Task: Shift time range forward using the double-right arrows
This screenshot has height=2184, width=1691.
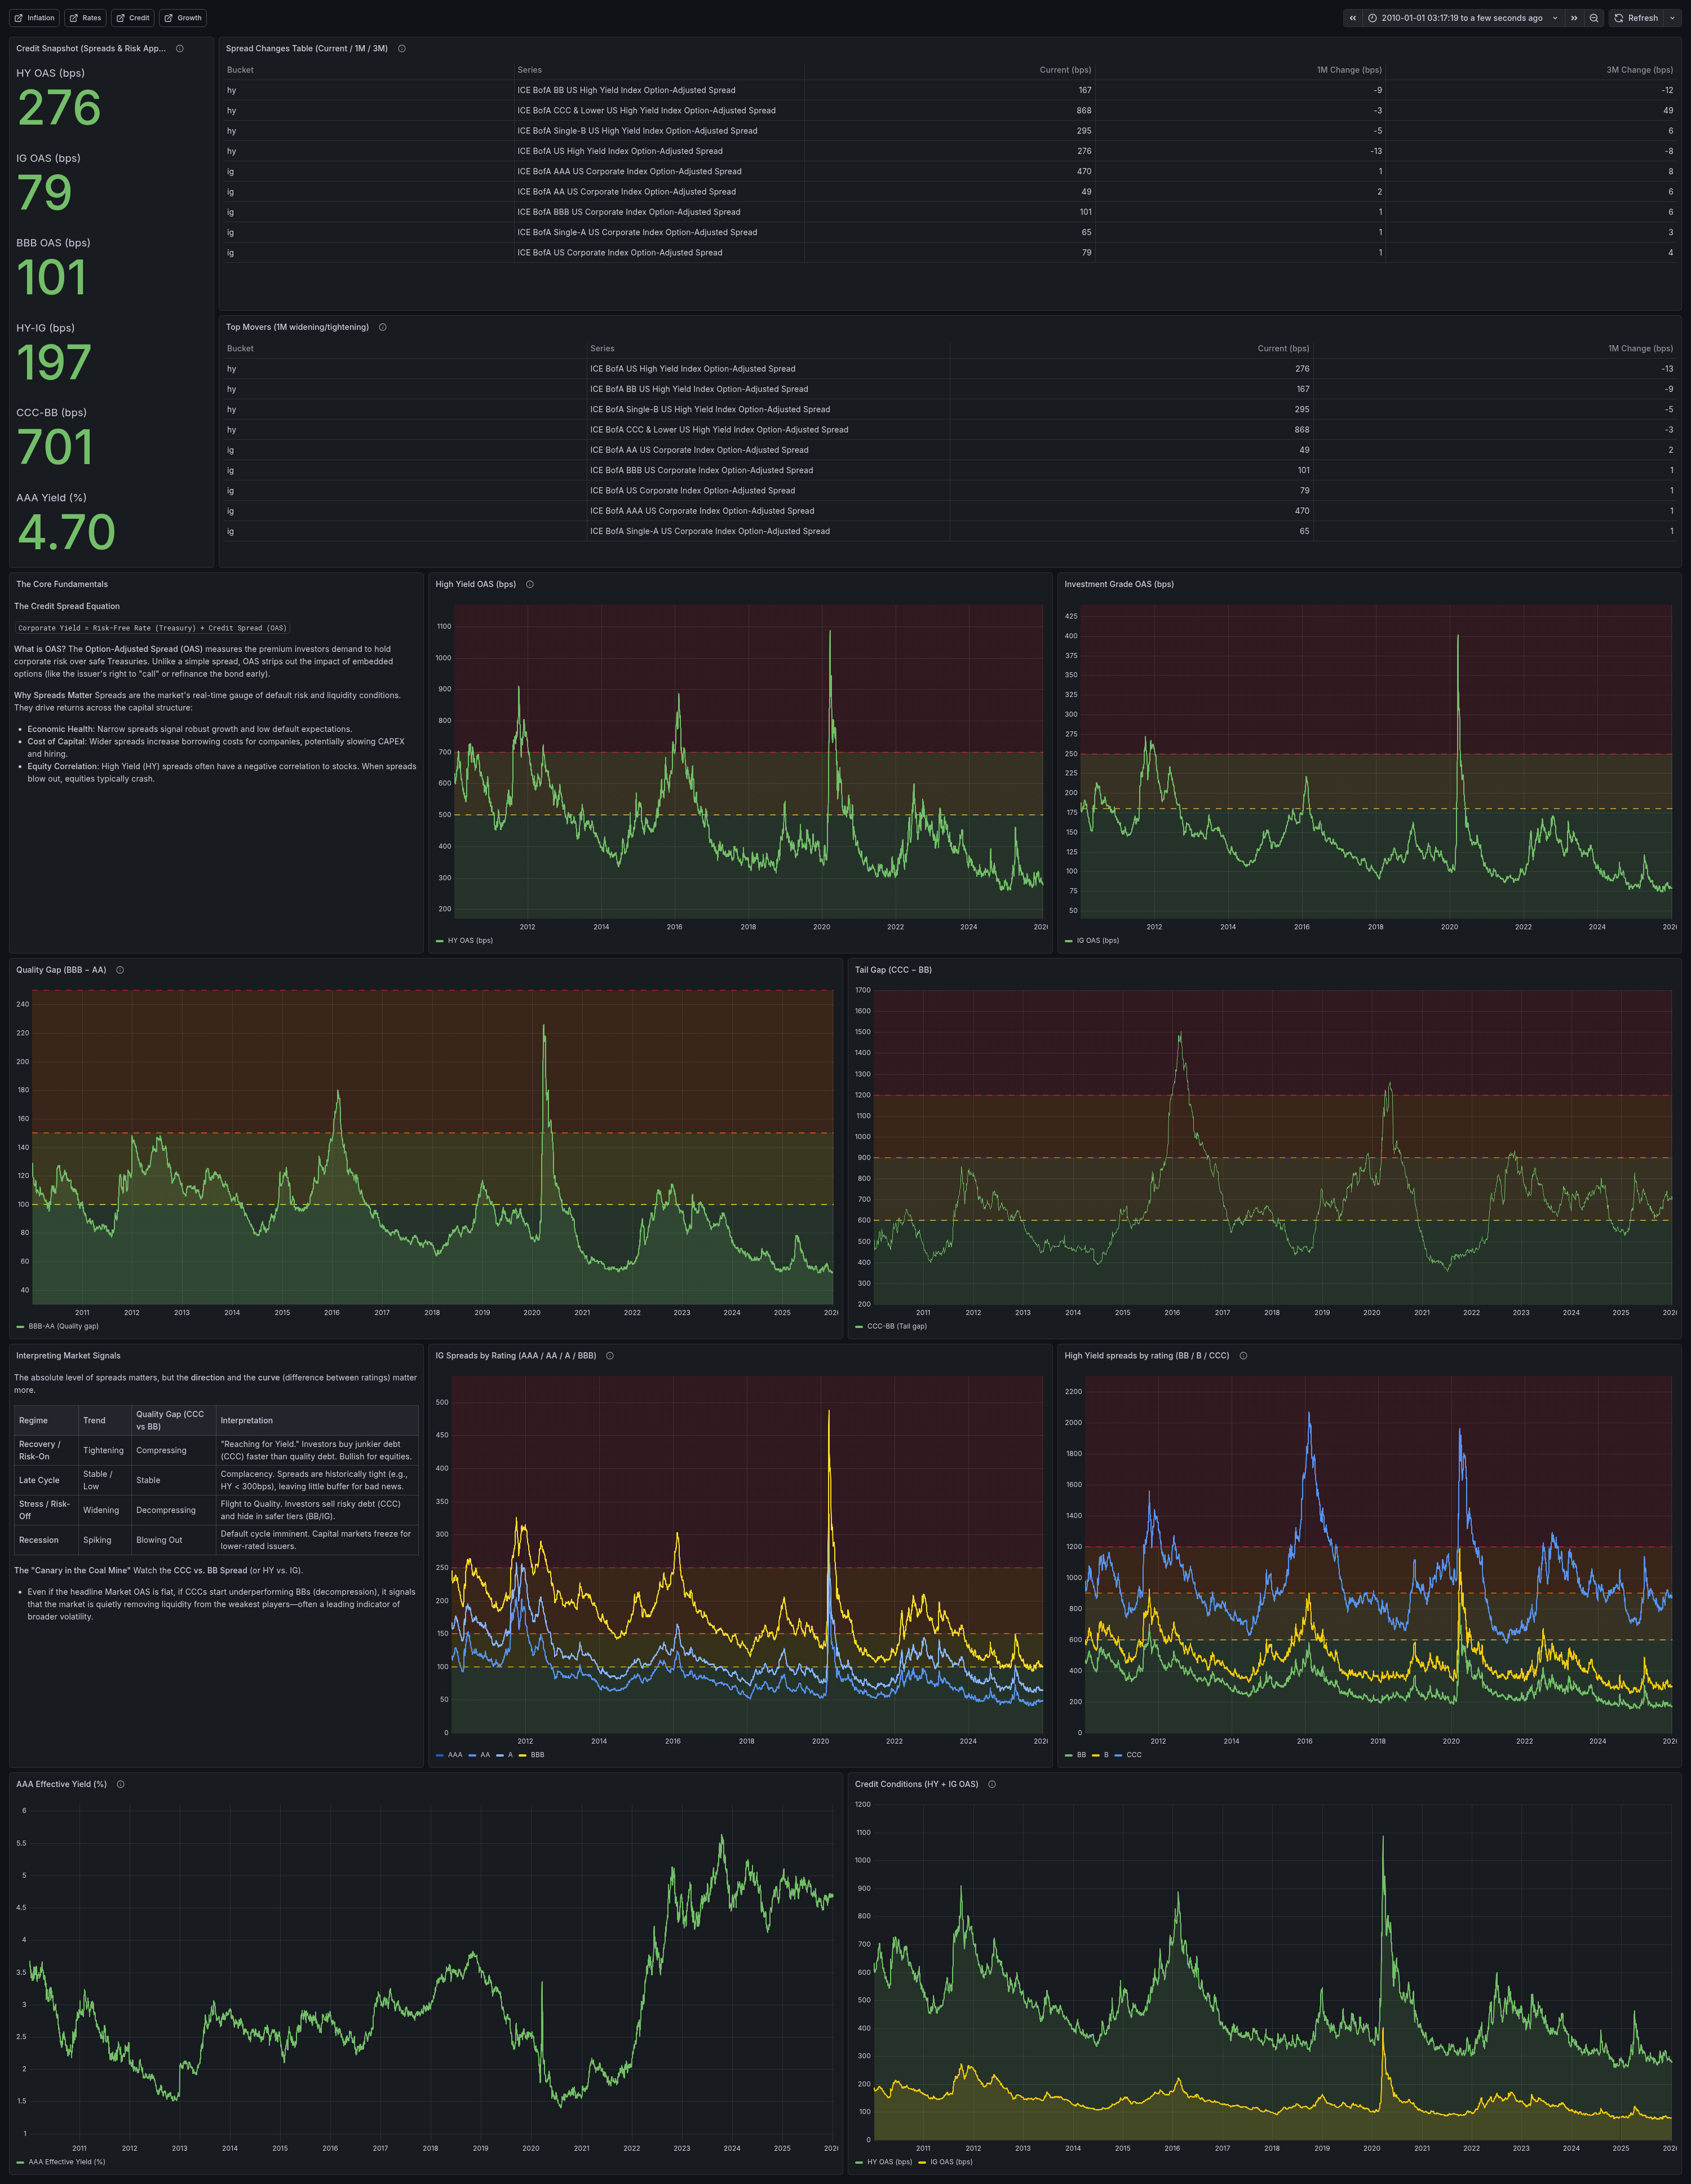Action: tap(1575, 18)
